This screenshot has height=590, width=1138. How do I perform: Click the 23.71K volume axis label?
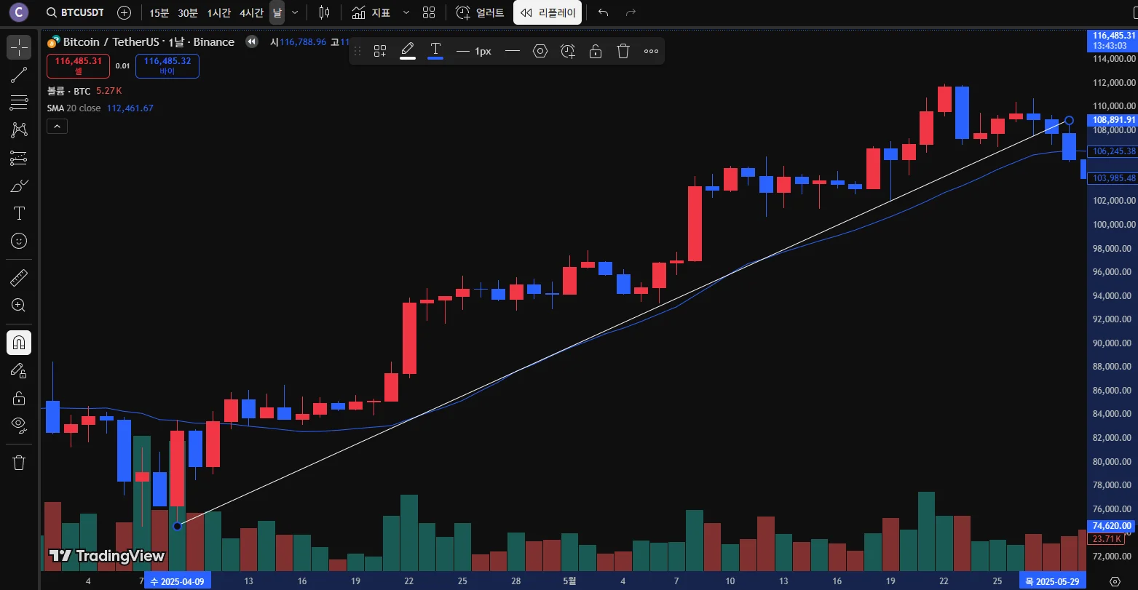click(1107, 539)
